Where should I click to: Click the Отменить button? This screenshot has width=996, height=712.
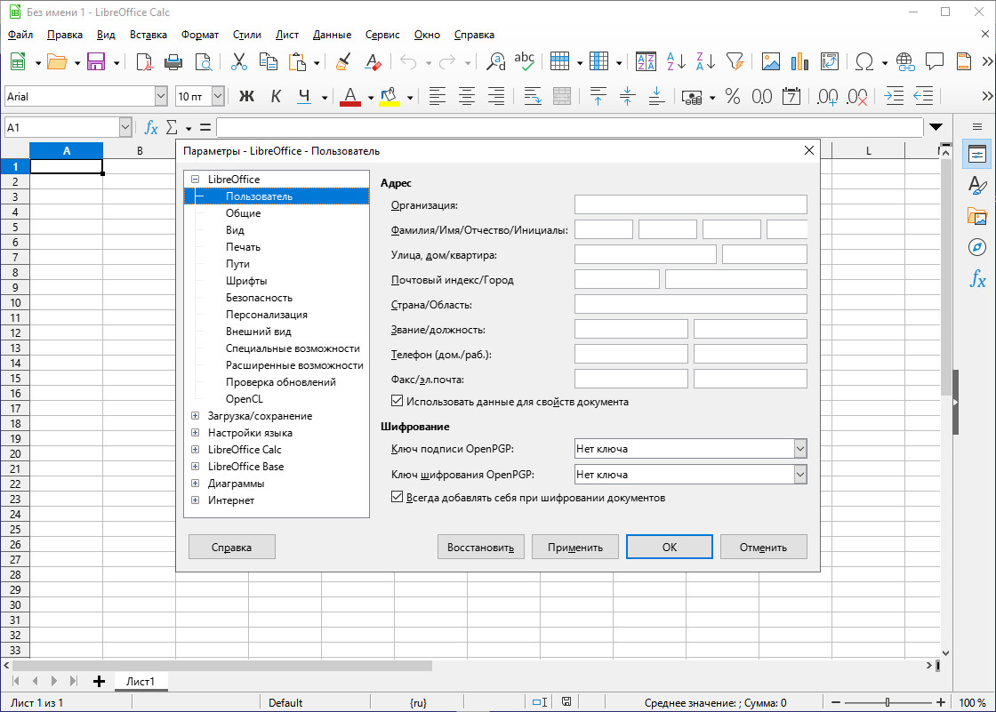(x=763, y=547)
